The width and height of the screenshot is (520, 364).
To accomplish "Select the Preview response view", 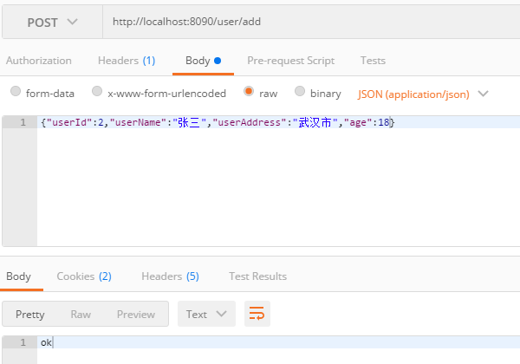I will (x=136, y=315).
